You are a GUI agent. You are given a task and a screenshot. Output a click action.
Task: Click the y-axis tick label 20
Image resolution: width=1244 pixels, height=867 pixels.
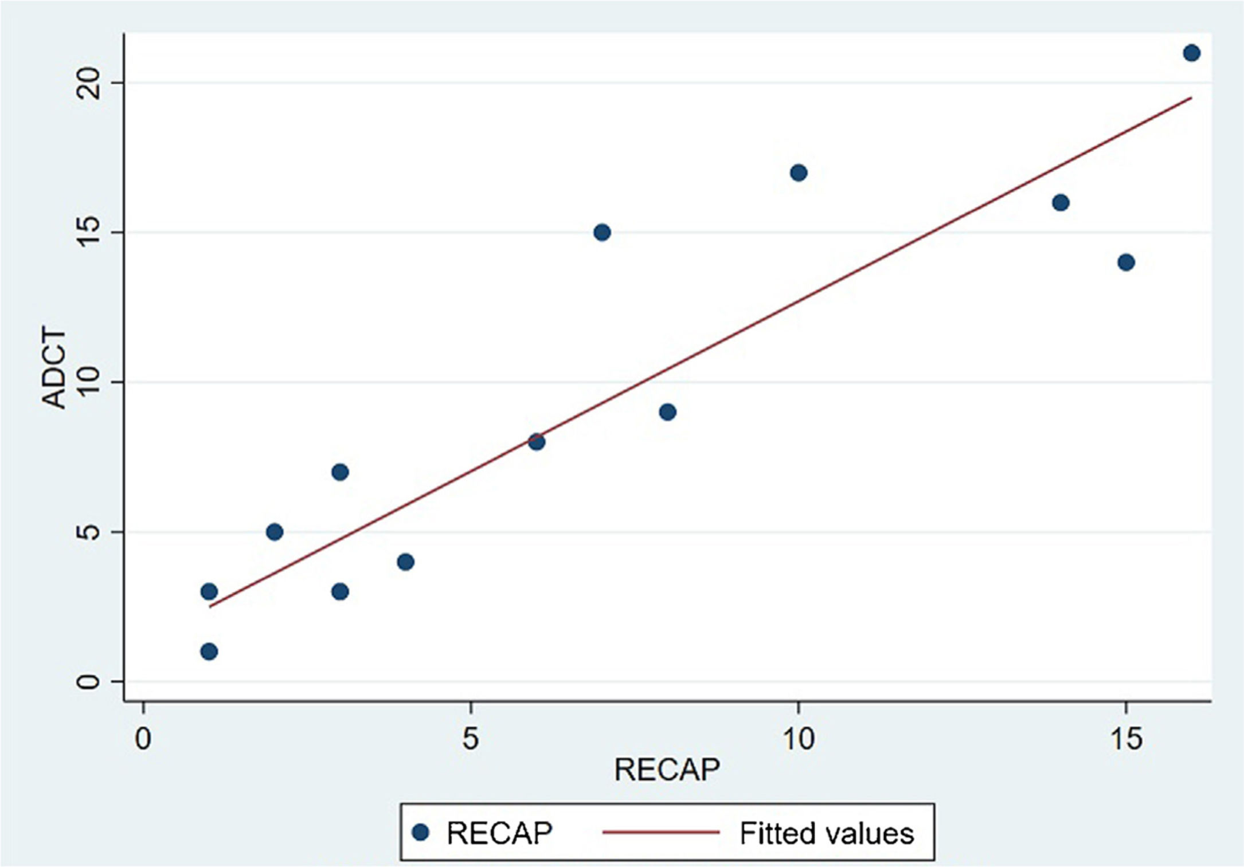[x=88, y=83]
